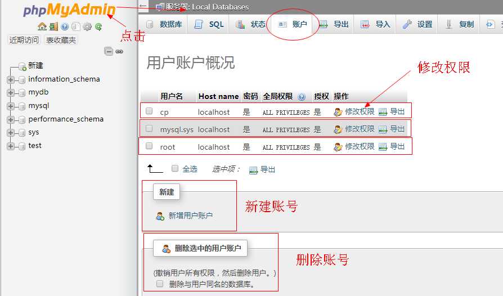Expand the mydb database node

11,93
